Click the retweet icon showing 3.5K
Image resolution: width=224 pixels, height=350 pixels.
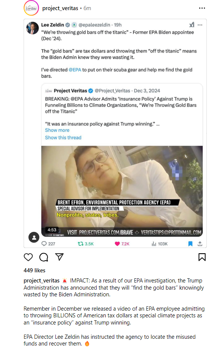(x=81, y=244)
